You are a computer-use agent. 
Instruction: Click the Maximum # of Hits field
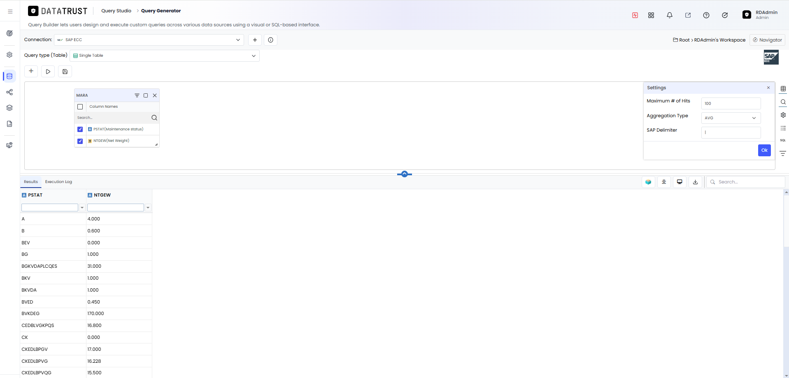pyautogui.click(x=731, y=103)
